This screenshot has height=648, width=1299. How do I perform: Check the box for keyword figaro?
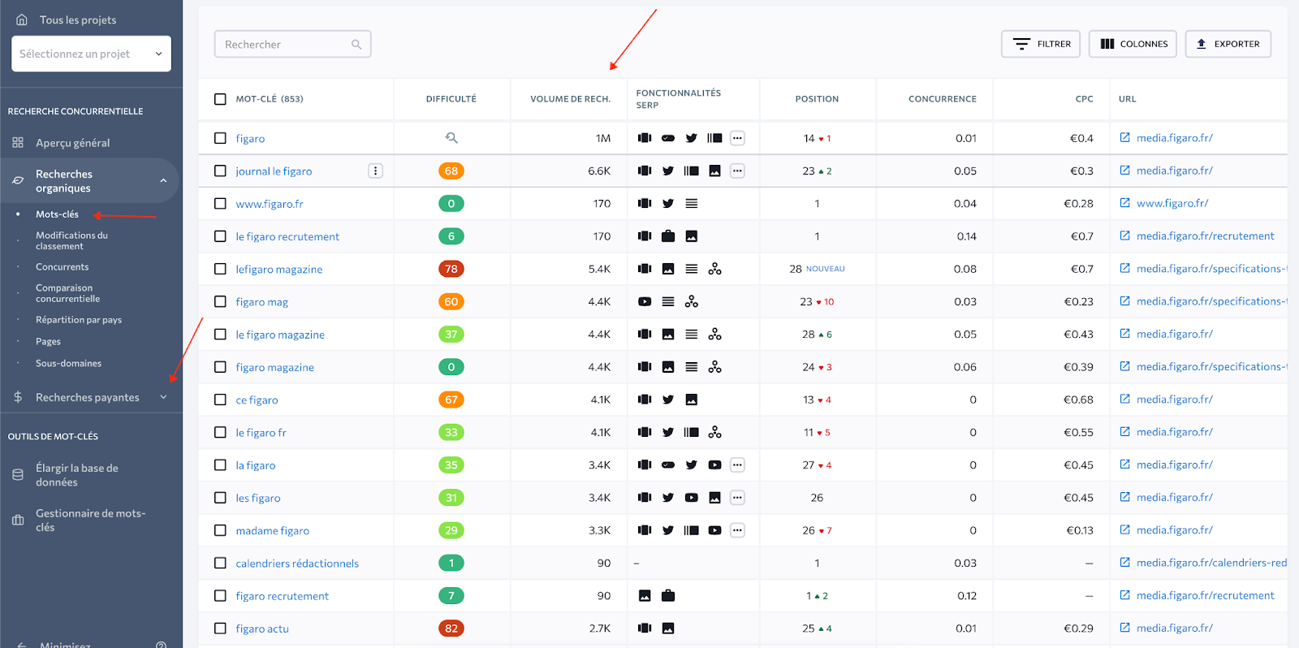[x=220, y=138]
